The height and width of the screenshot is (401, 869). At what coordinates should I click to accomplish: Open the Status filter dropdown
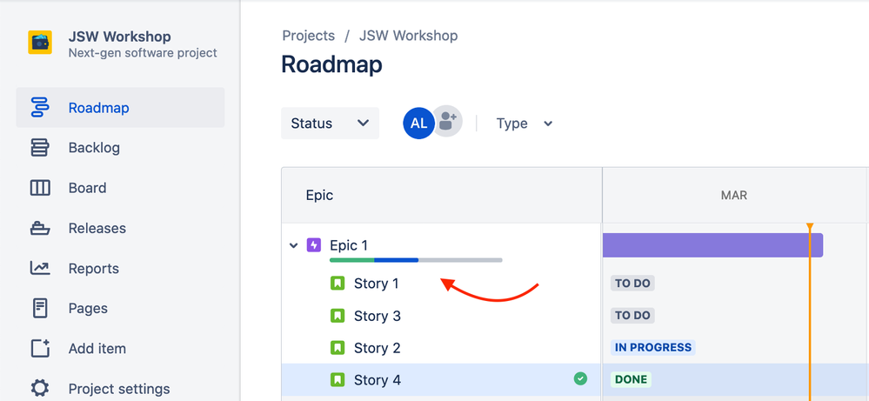331,123
